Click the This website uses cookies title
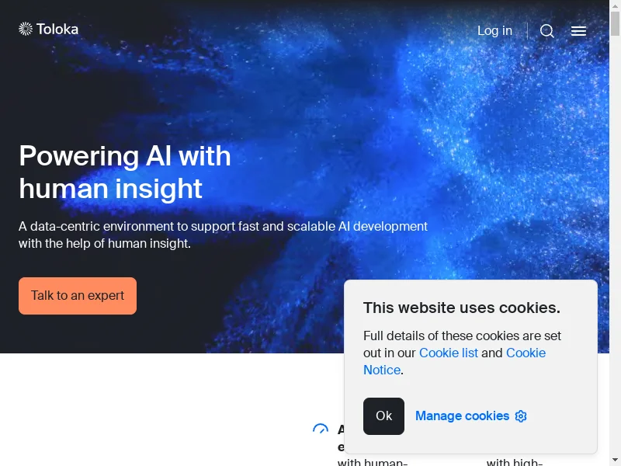621x466 pixels. click(462, 308)
